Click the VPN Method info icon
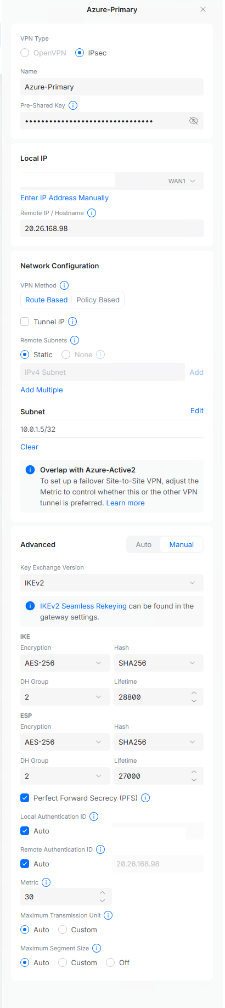The height and width of the screenshot is (1008, 225). pyautogui.click(x=64, y=285)
